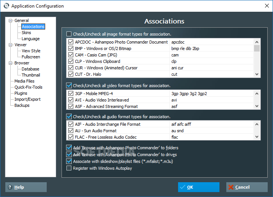Close the Application Configuration dialog
This screenshot has width=273, height=197.
(x=267, y=6)
